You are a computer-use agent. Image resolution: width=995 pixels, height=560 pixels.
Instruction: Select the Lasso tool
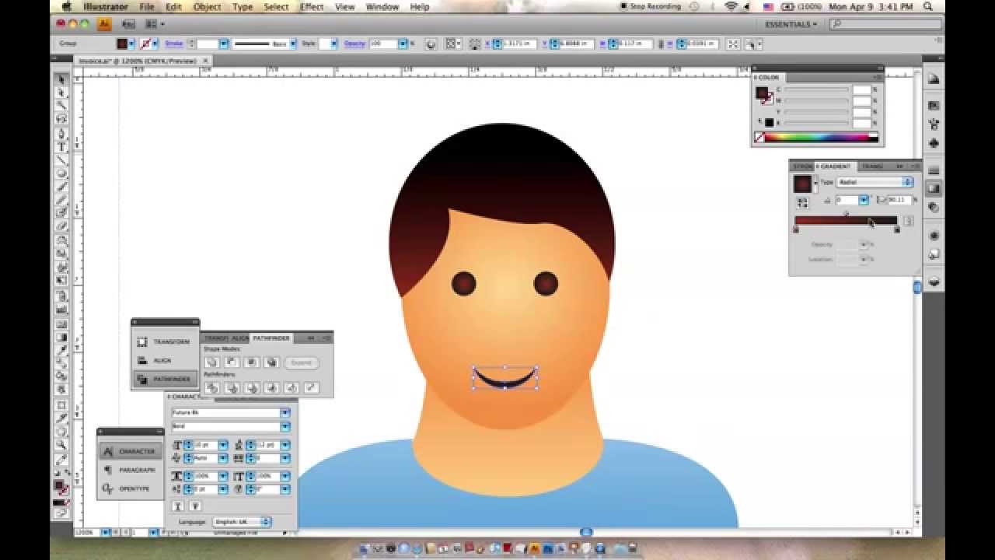click(61, 119)
